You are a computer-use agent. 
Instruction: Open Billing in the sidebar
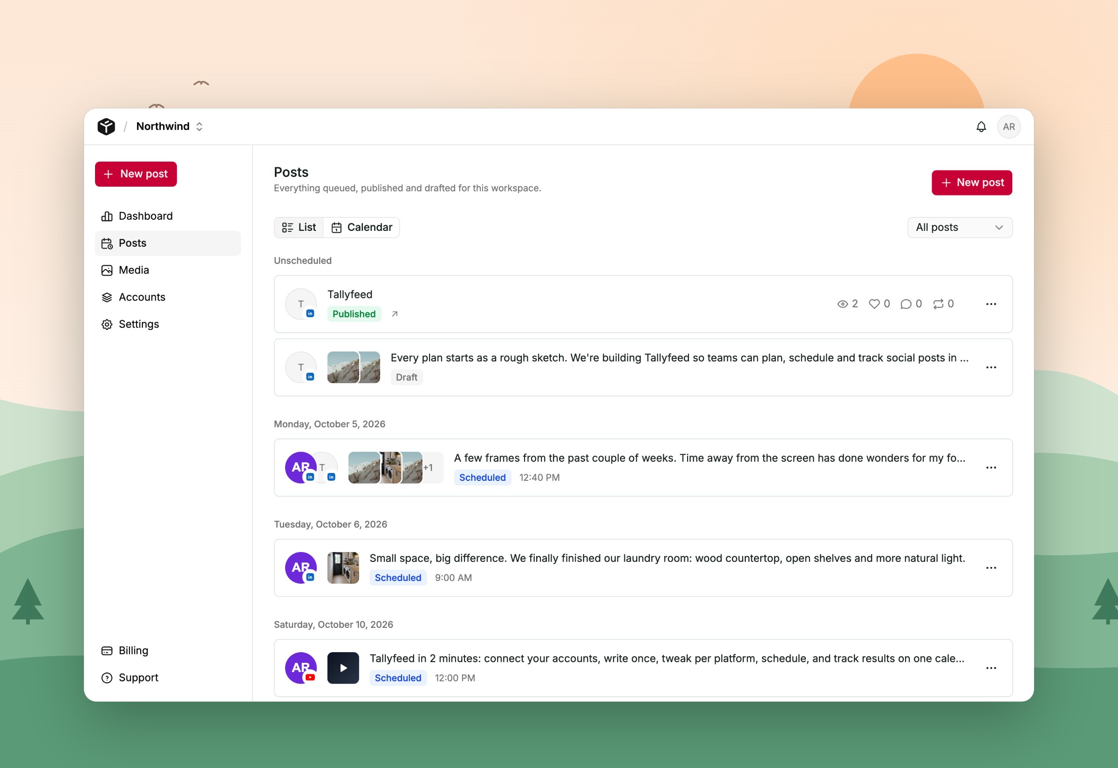(x=168, y=651)
